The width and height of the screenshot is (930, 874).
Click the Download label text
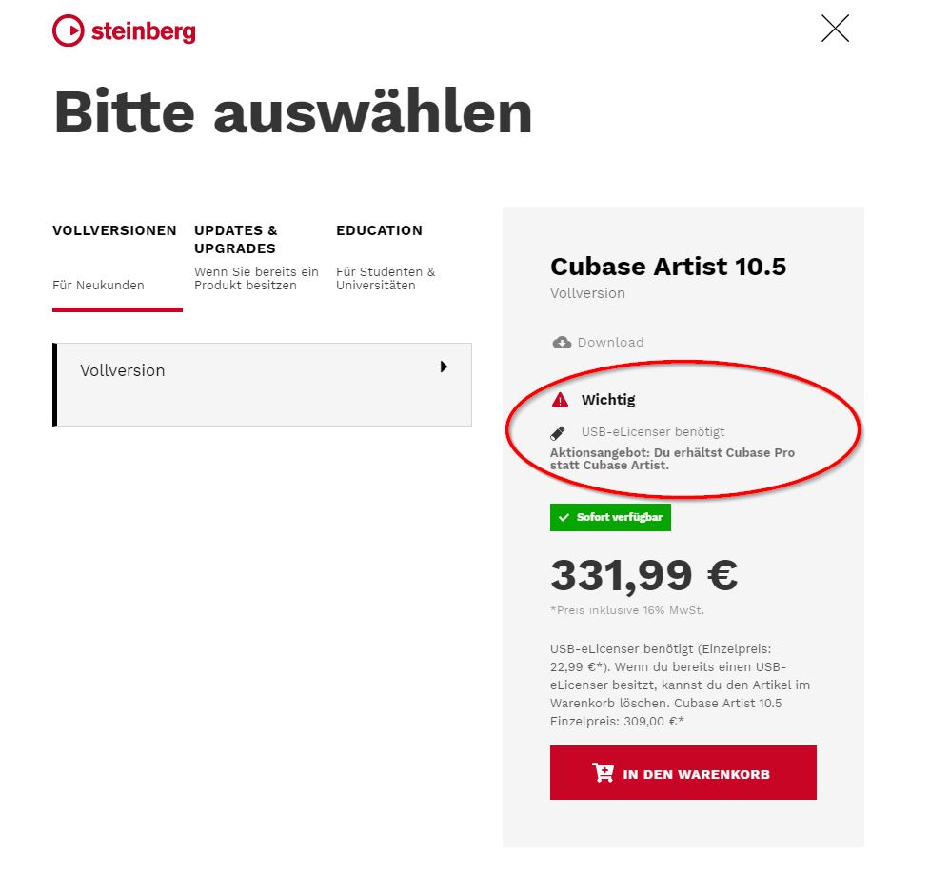(610, 342)
